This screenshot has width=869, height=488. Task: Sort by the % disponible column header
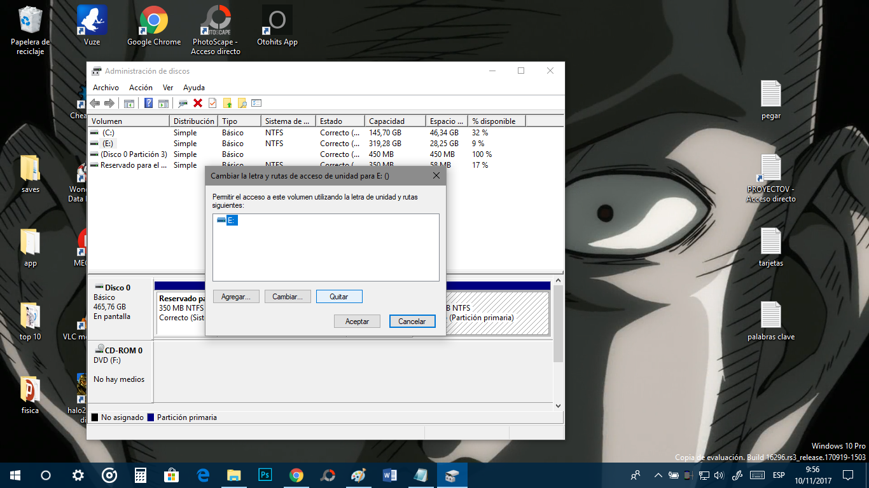click(497, 121)
